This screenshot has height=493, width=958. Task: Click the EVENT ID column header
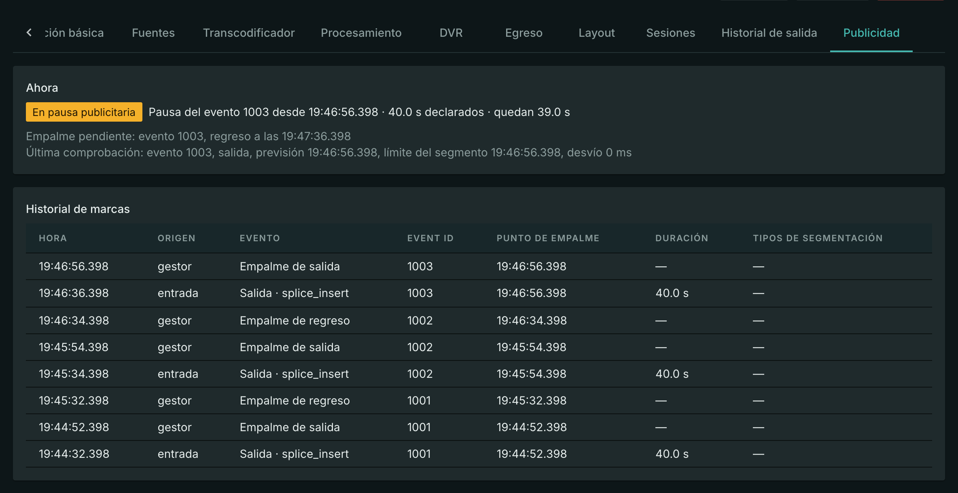tap(430, 238)
